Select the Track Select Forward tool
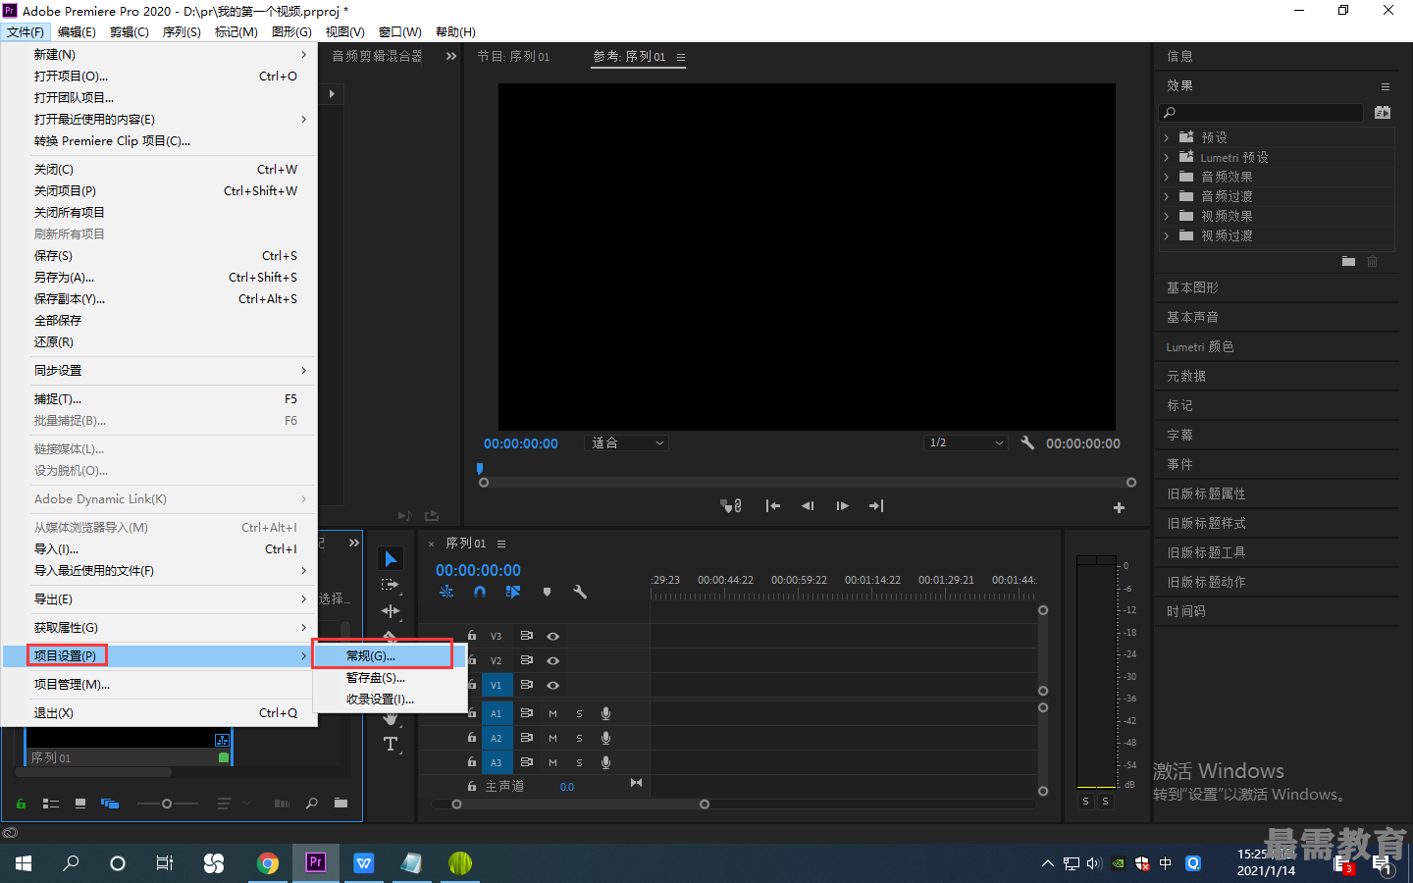Image resolution: width=1413 pixels, height=883 pixels. (x=391, y=585)
